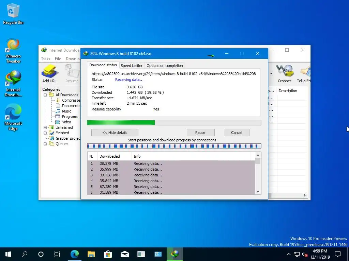The image size is (349, 261).
Task: Open Internet Download Manager desktop shortcut
Action: (13, 84)
